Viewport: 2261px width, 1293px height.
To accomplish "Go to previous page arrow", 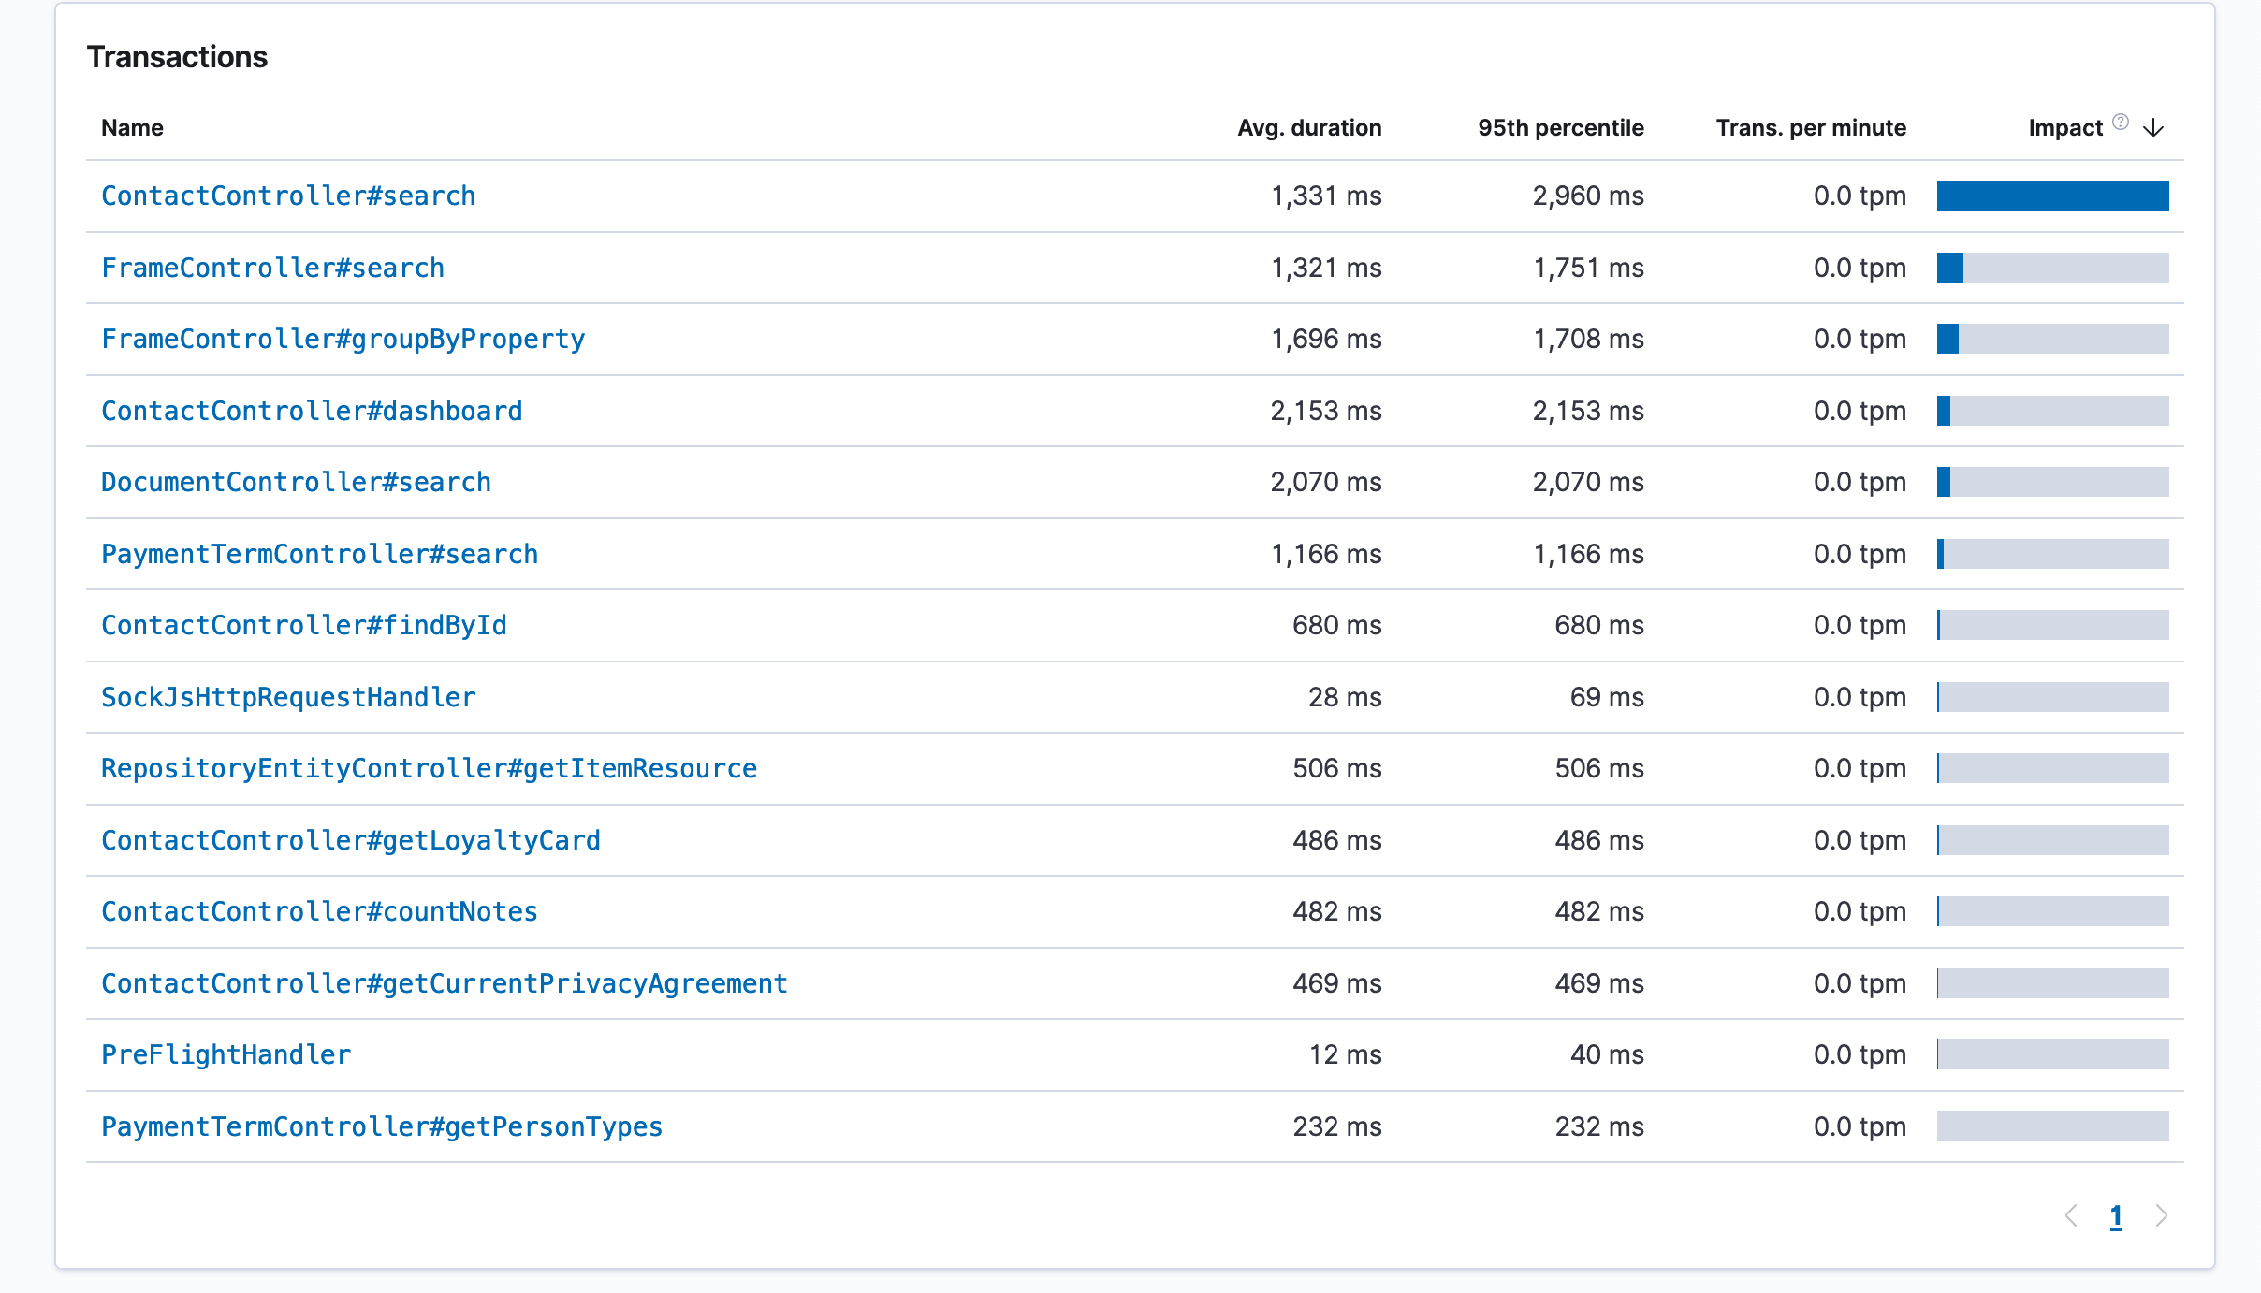I will click(x=2071, y=1215).
